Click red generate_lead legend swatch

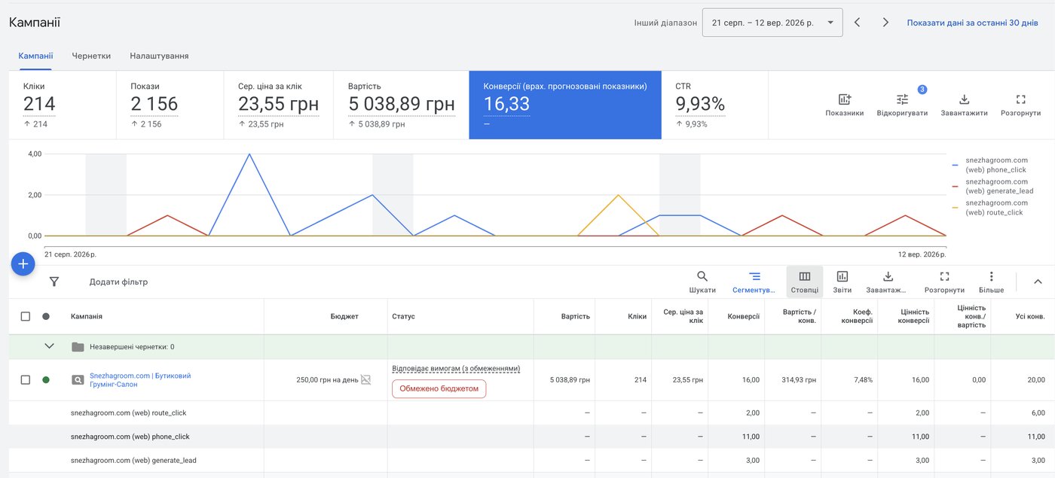[x=956, y=186]
